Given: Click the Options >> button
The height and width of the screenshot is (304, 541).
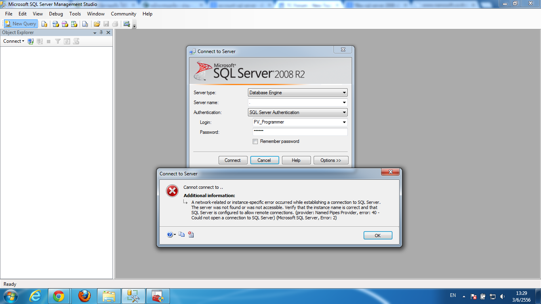Looking at the screenshot, I should (x=331, y=160).
